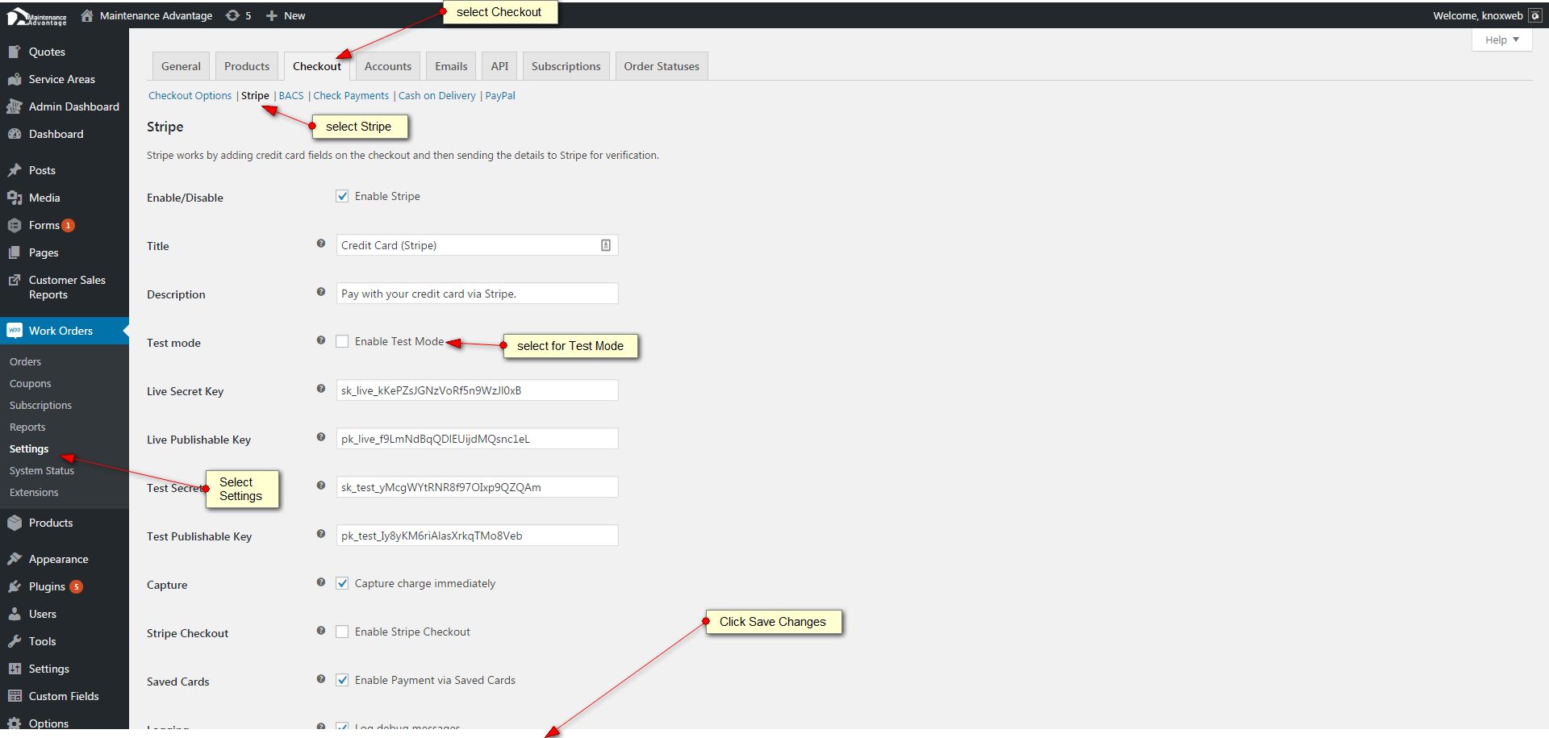Click the Users person icon
1549x738 pixels.
tap(14, 614)
